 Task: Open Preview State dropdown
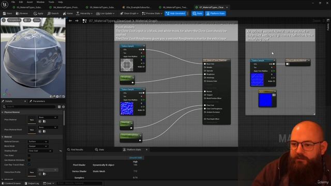coord(152,13)
